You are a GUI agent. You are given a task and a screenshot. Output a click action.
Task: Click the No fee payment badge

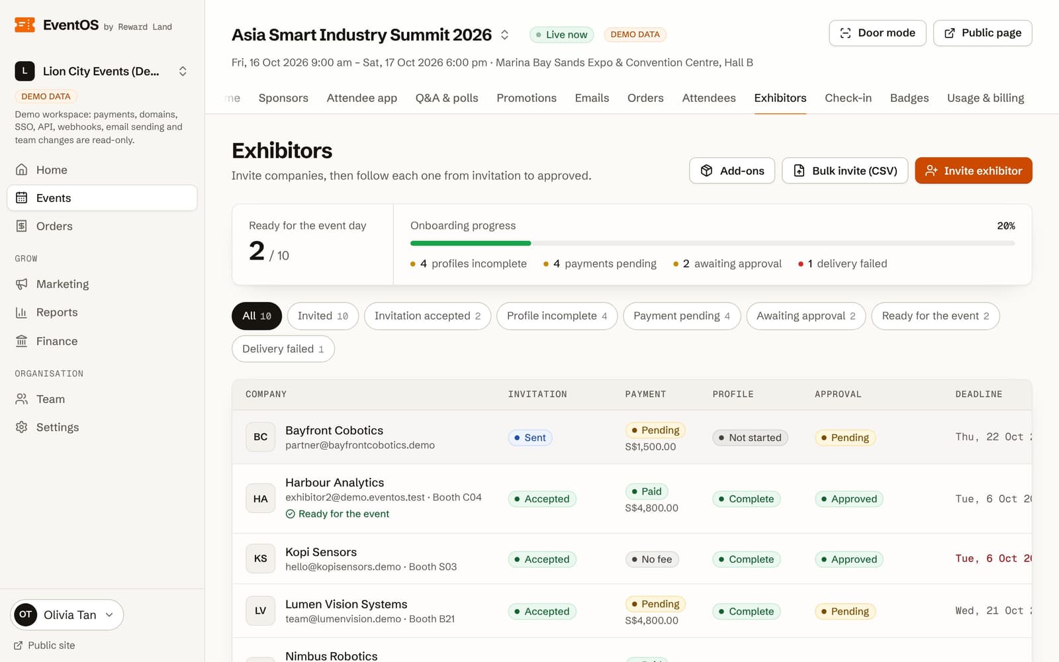click(652, 560)
